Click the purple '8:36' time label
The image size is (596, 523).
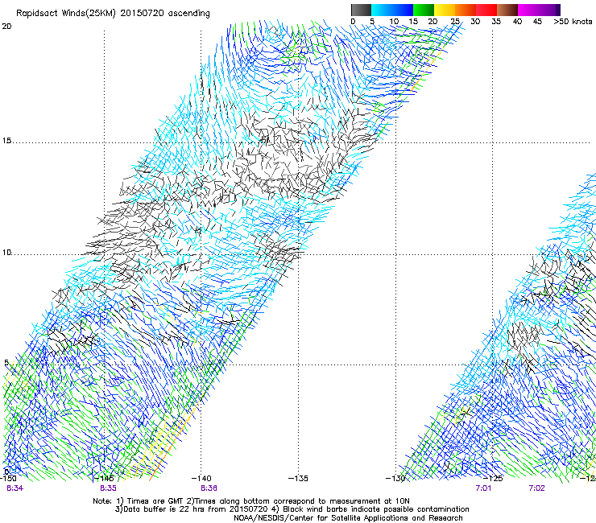209,488
